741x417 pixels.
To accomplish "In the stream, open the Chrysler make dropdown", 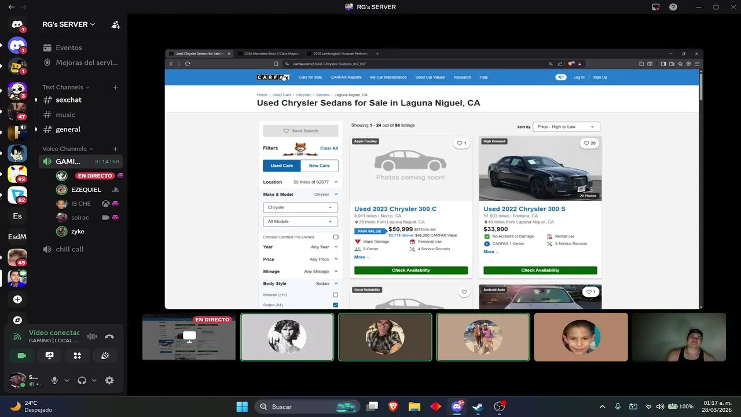I will [x=300, y=207].
